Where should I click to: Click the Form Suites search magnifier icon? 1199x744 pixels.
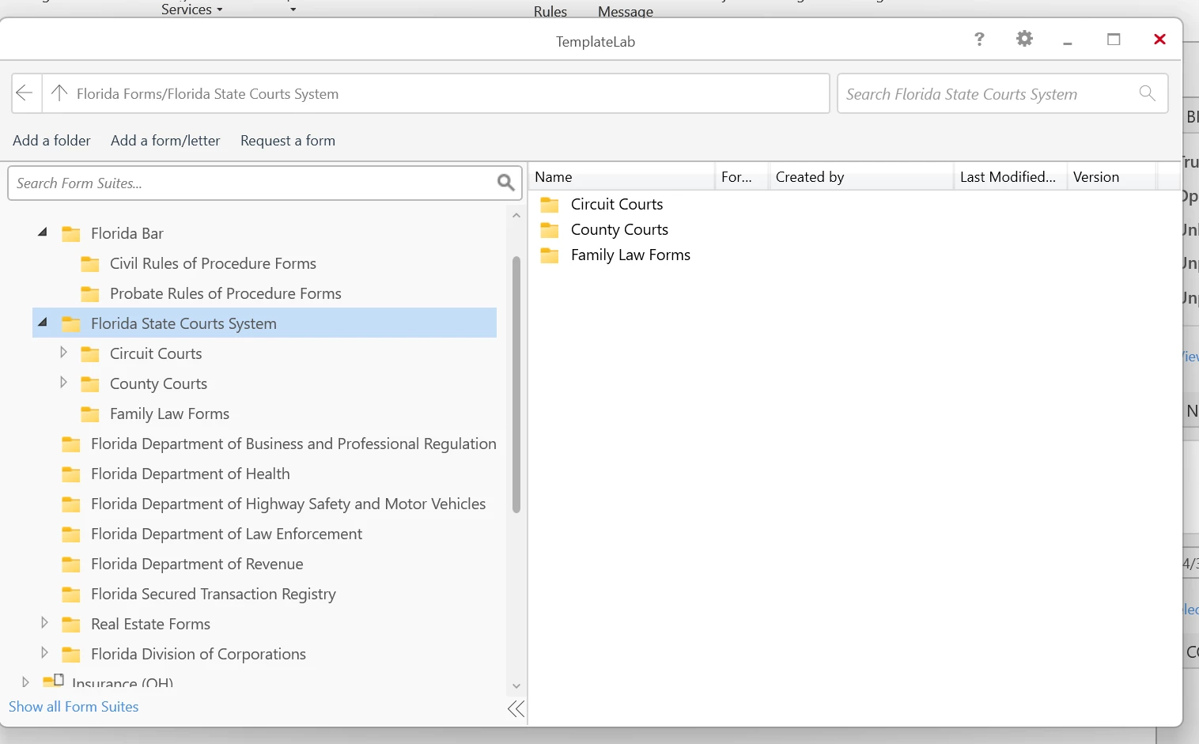coord(506,183)
